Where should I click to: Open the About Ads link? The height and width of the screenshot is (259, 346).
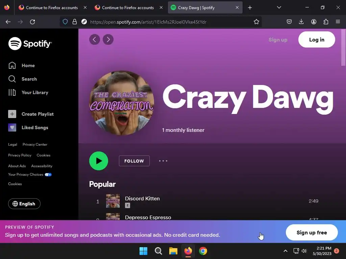(17, 166)
